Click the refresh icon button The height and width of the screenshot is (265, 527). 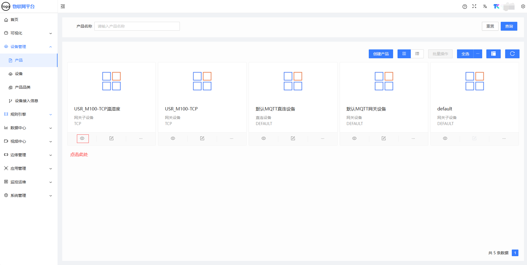(512, 54)
